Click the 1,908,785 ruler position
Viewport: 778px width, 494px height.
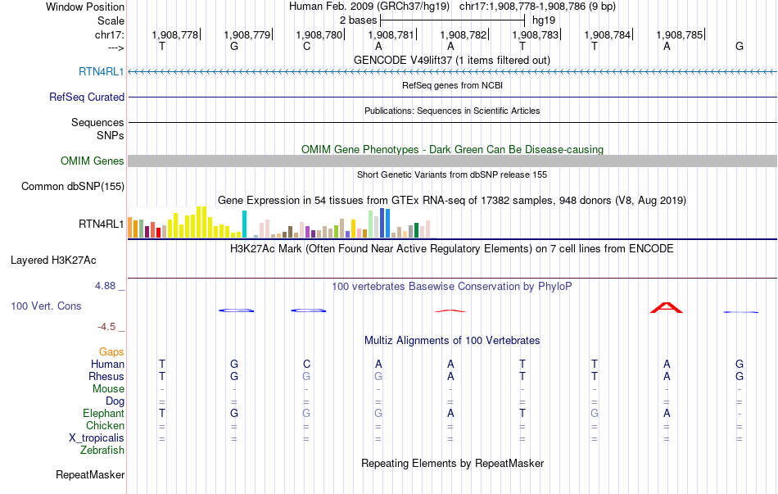[680, 34]
